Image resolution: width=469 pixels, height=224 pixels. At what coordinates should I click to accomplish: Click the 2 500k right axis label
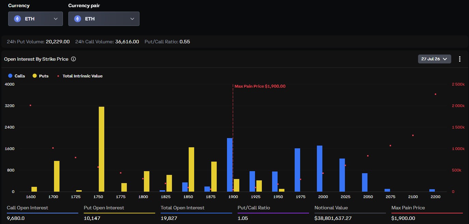[458, 84]
